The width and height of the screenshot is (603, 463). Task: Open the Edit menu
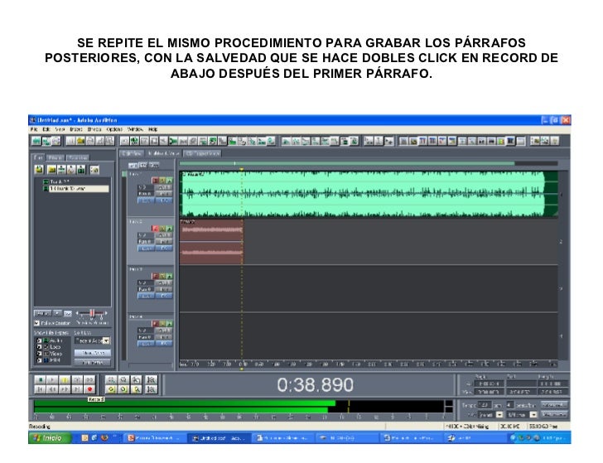46,129
